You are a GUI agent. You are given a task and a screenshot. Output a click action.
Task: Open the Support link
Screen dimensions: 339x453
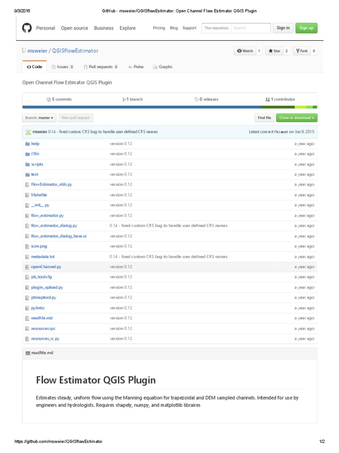tap(189, 28)
